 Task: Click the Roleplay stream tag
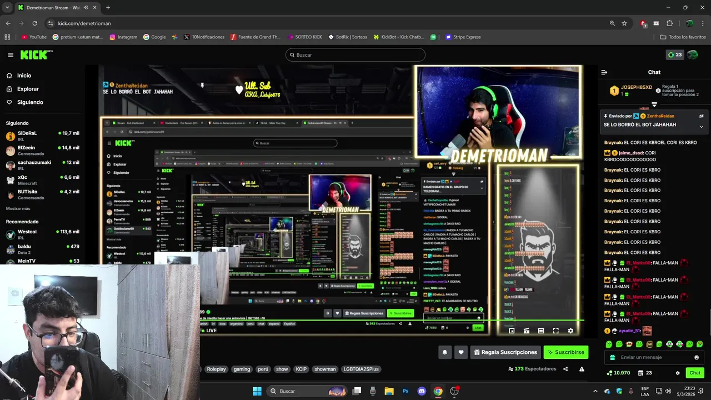pos(216,369)
